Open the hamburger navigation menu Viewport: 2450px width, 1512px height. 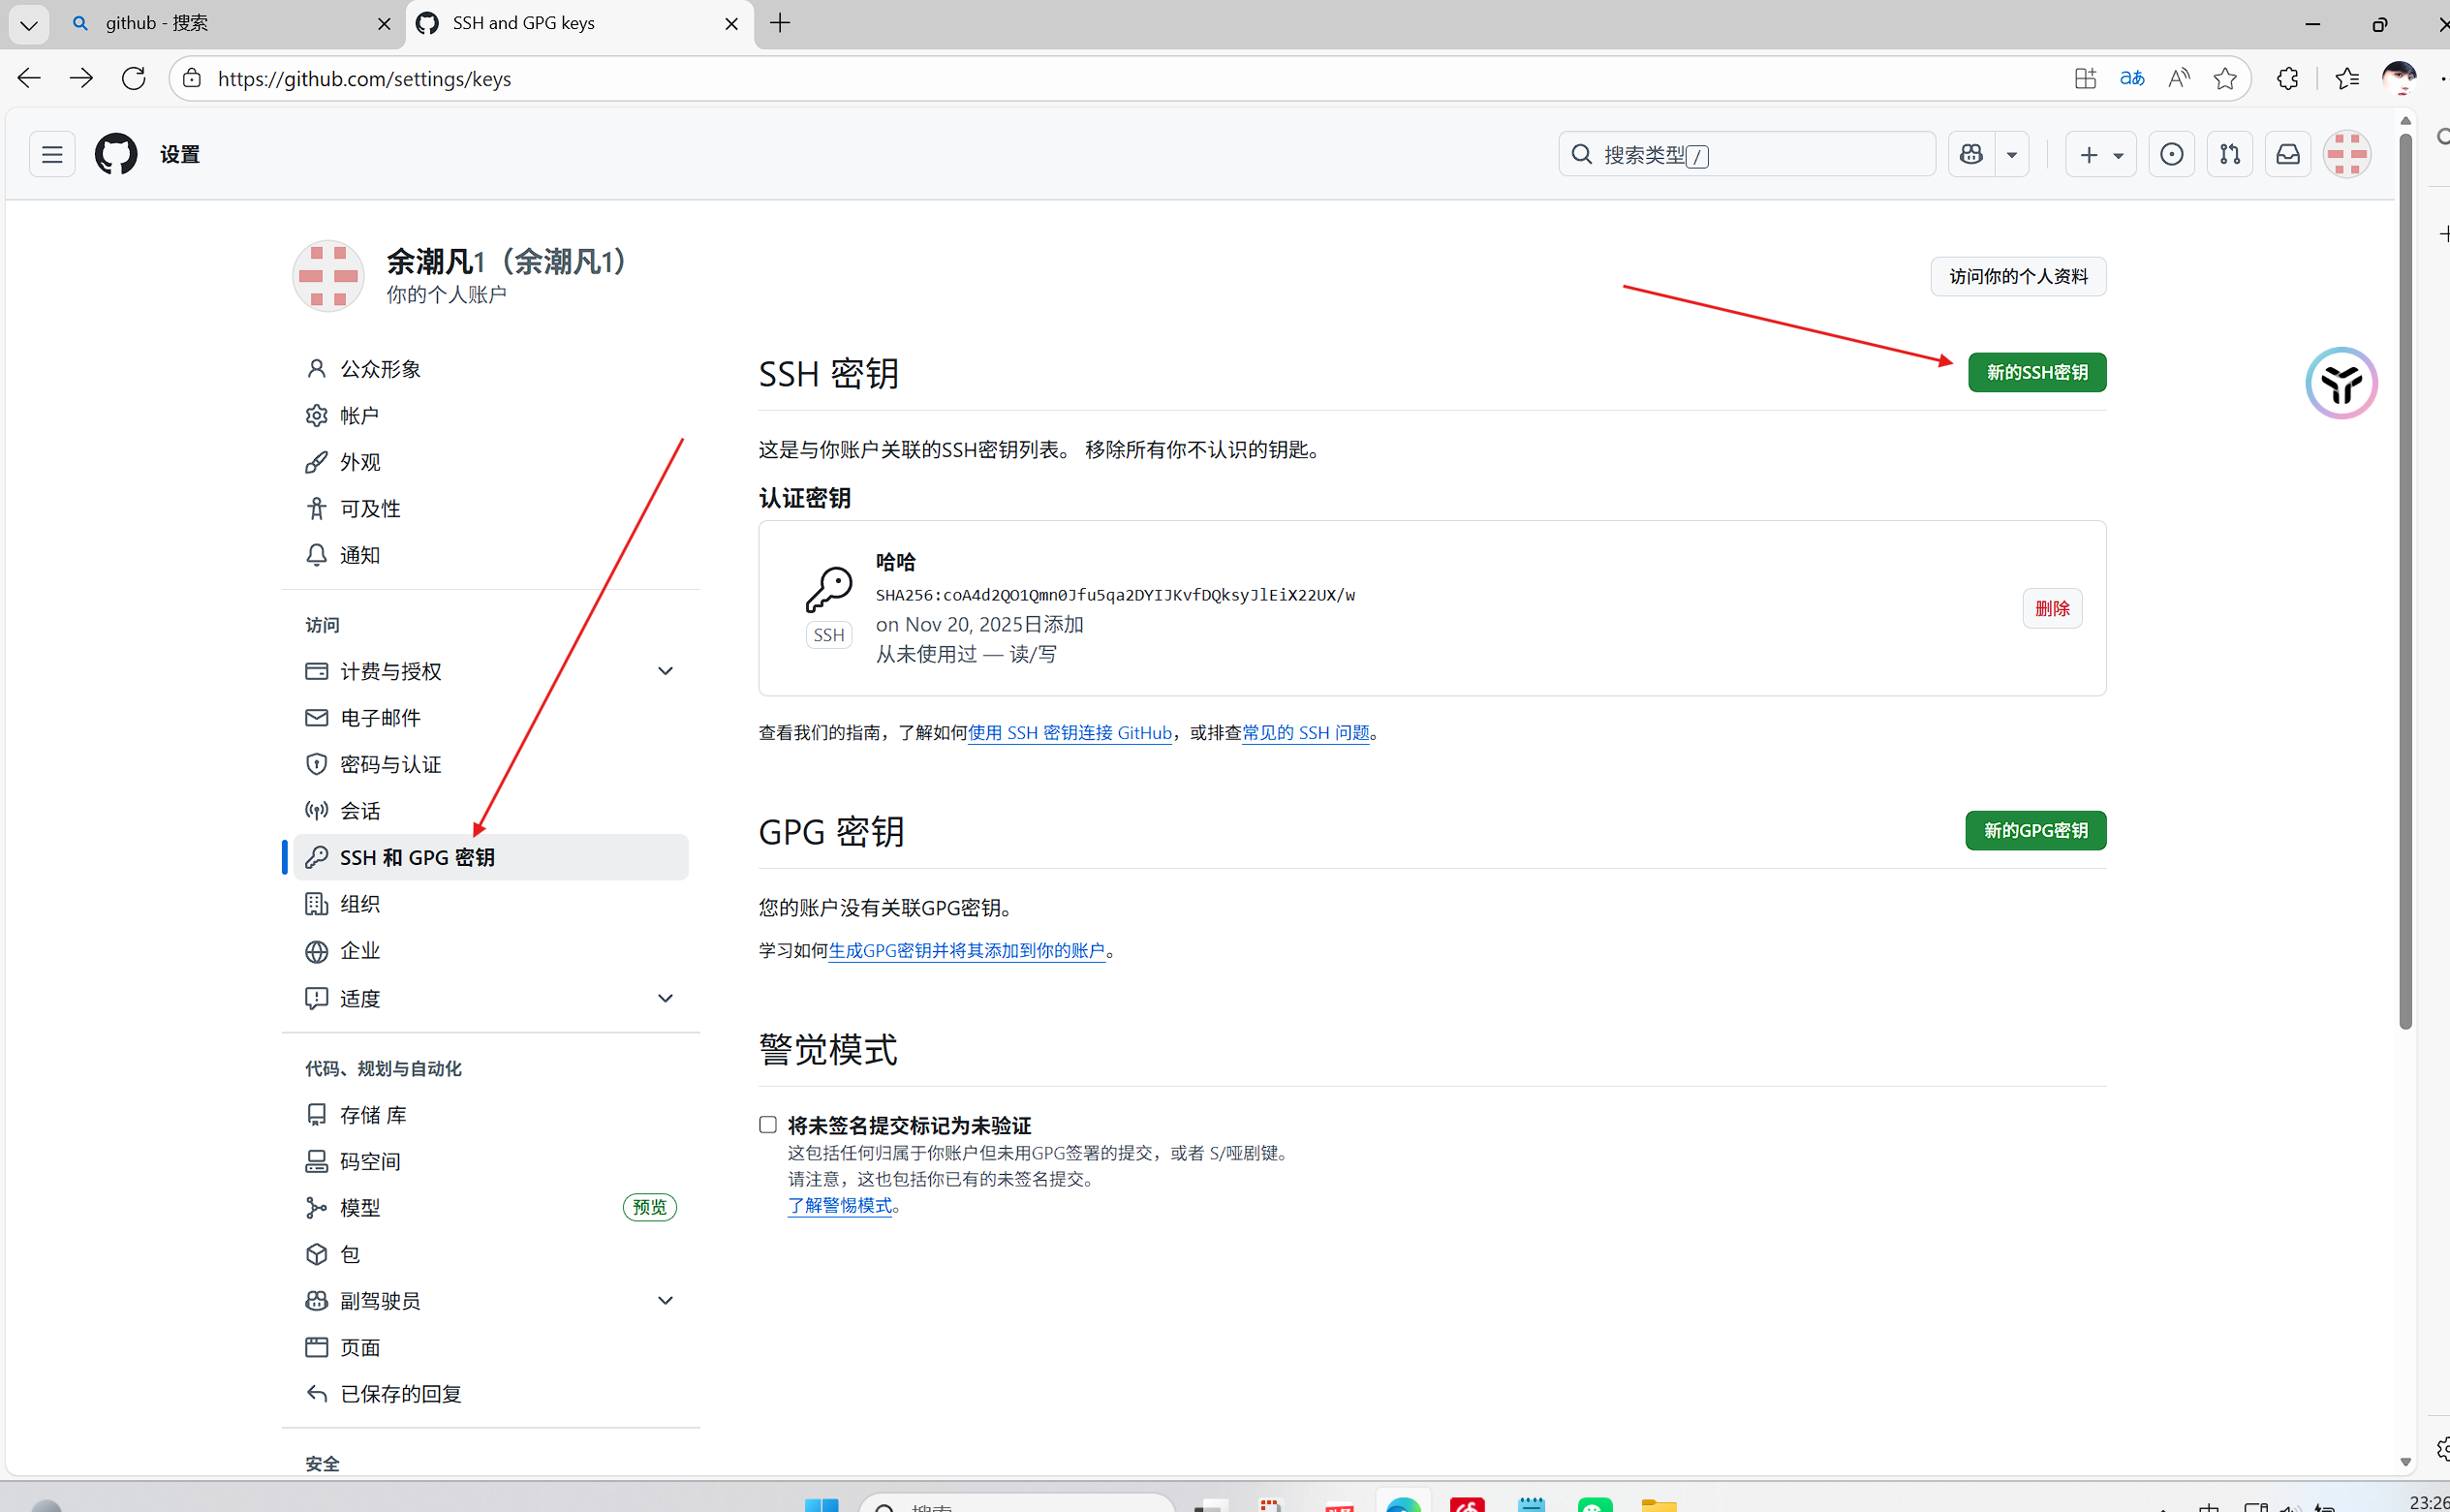[x=51, y=153]
